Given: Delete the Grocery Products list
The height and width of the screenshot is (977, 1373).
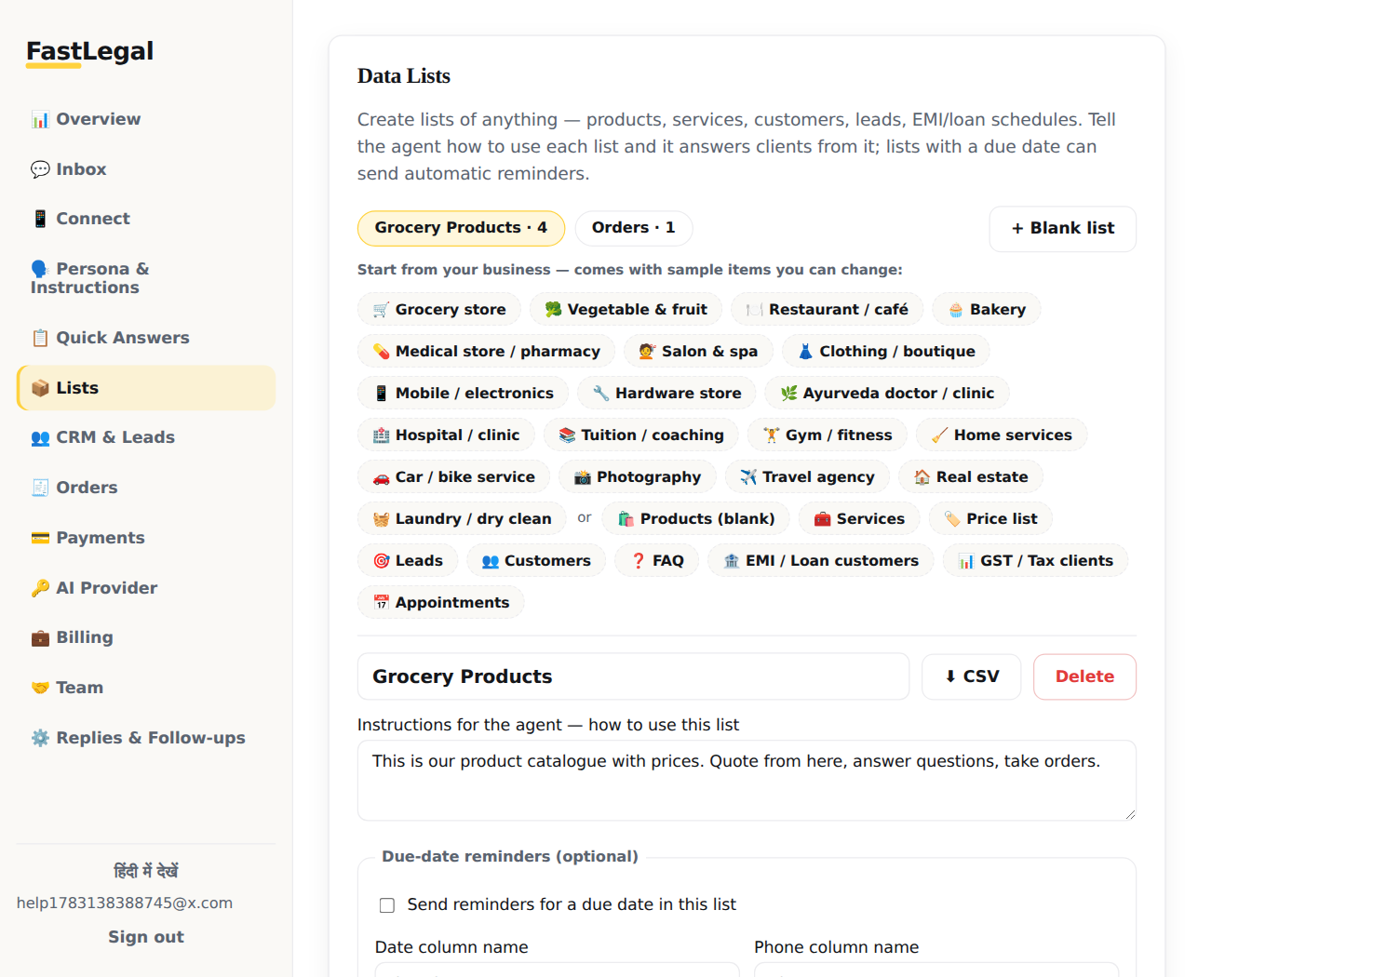Looking at the screenshot, I should (x=1084, y=676).
